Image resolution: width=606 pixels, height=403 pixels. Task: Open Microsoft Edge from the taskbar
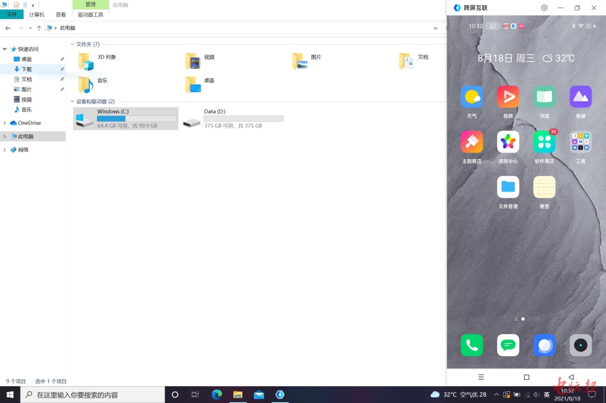point(217,394)
